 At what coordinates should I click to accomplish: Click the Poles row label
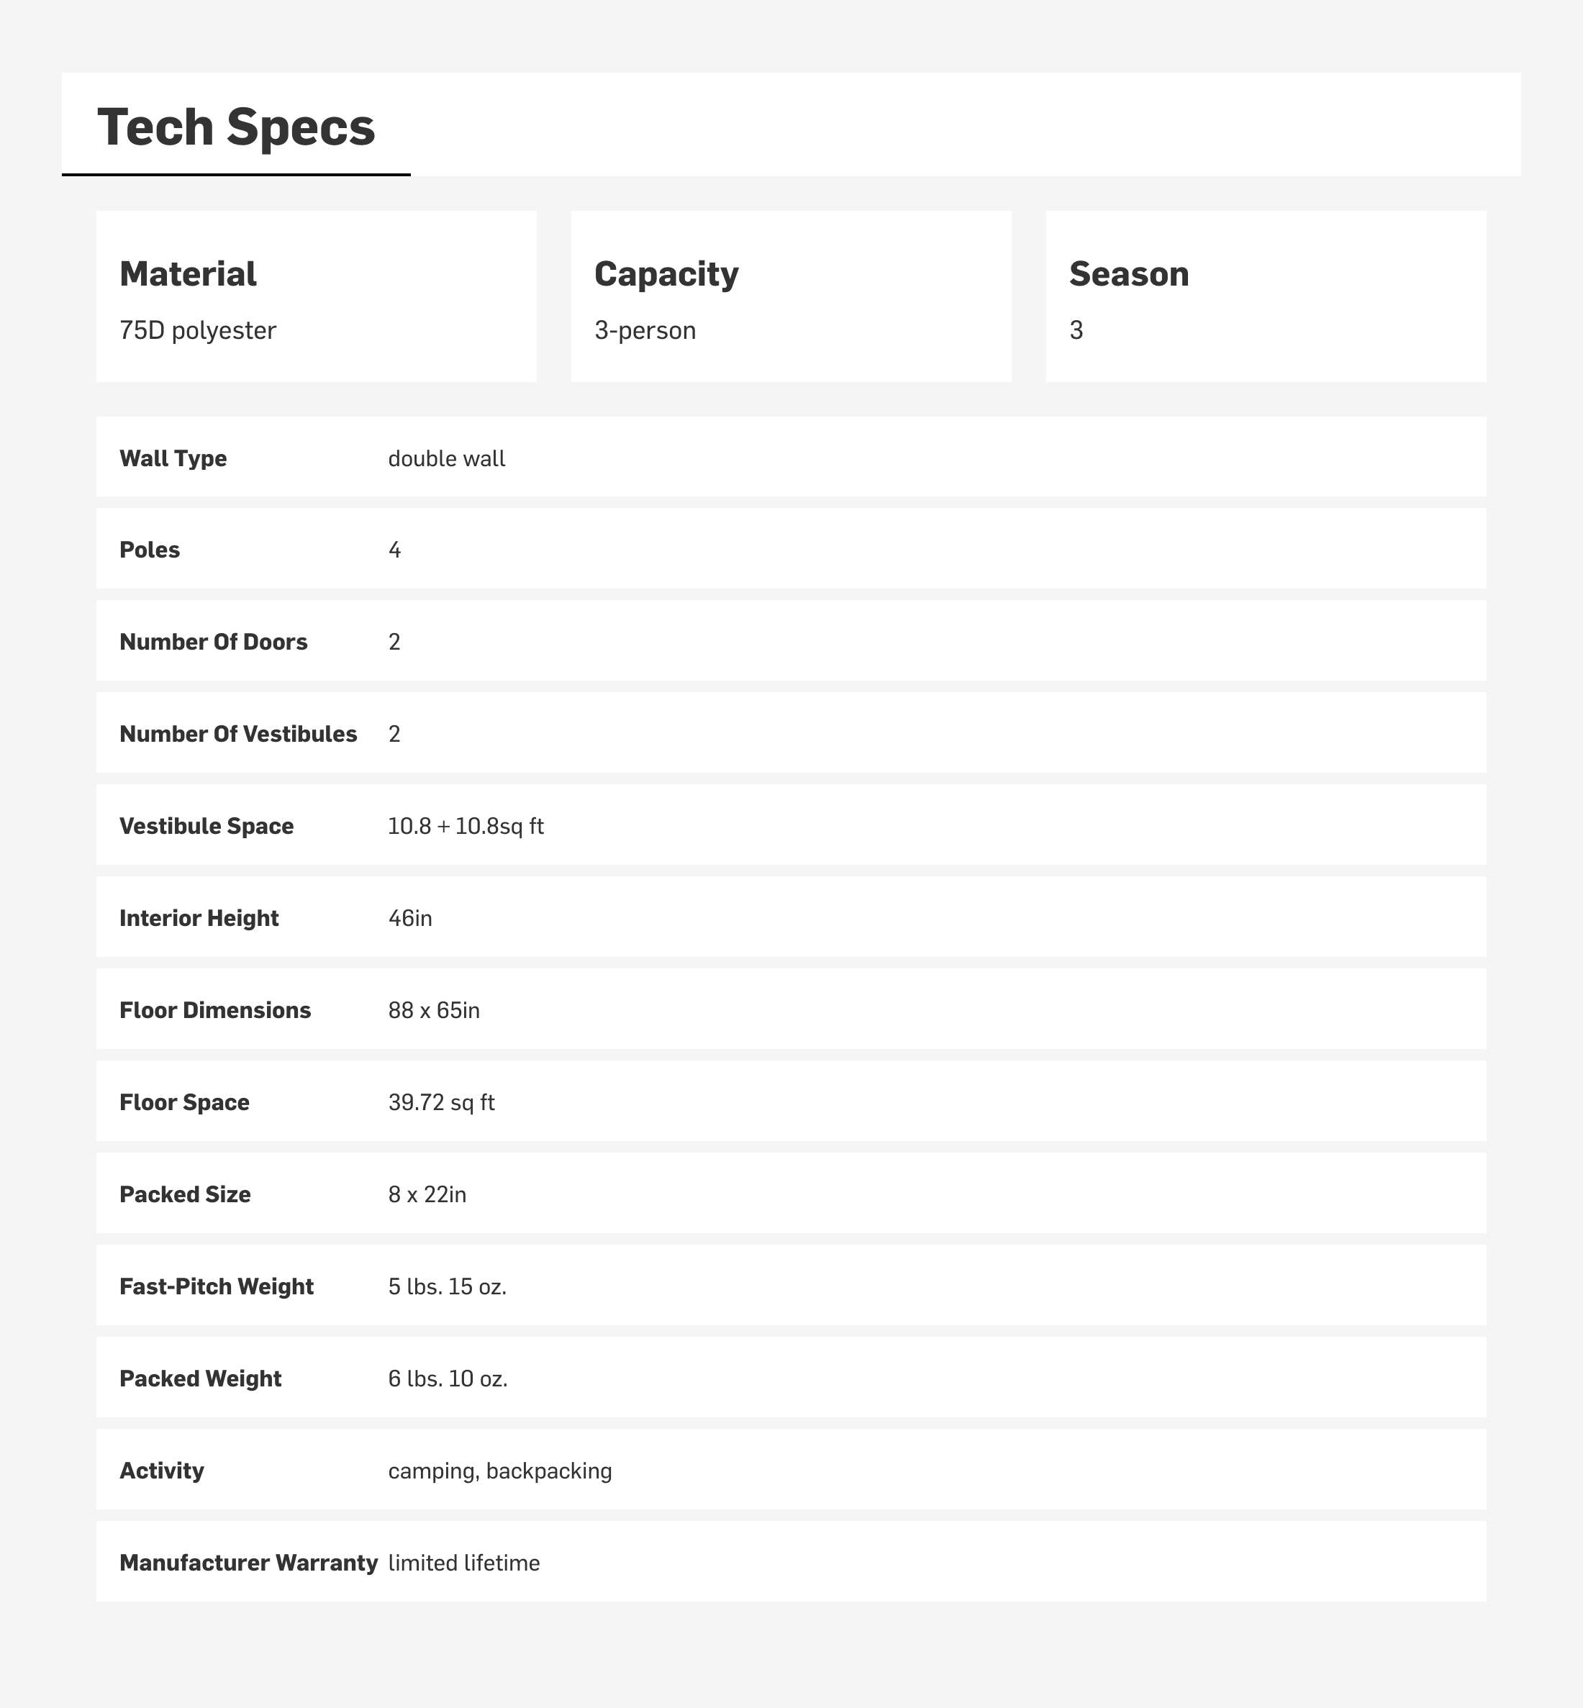pos(150,550)
